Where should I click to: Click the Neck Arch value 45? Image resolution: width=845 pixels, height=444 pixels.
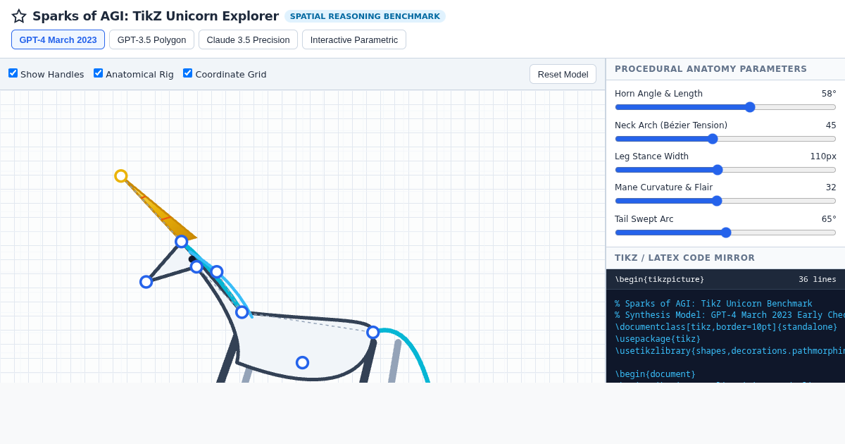click(831, 125)
